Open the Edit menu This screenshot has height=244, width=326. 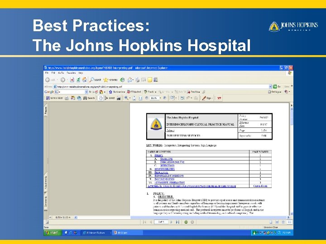(53, 73)
